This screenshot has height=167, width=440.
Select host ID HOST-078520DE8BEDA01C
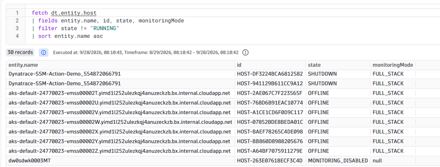[270, 122]
